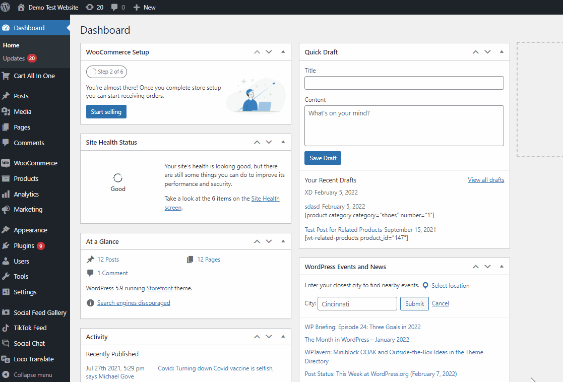Click the WooCommerce Woo icon in sidebar
Image resolution: width=563 pixels, height=382 pixels.
[x=6, y=163]
